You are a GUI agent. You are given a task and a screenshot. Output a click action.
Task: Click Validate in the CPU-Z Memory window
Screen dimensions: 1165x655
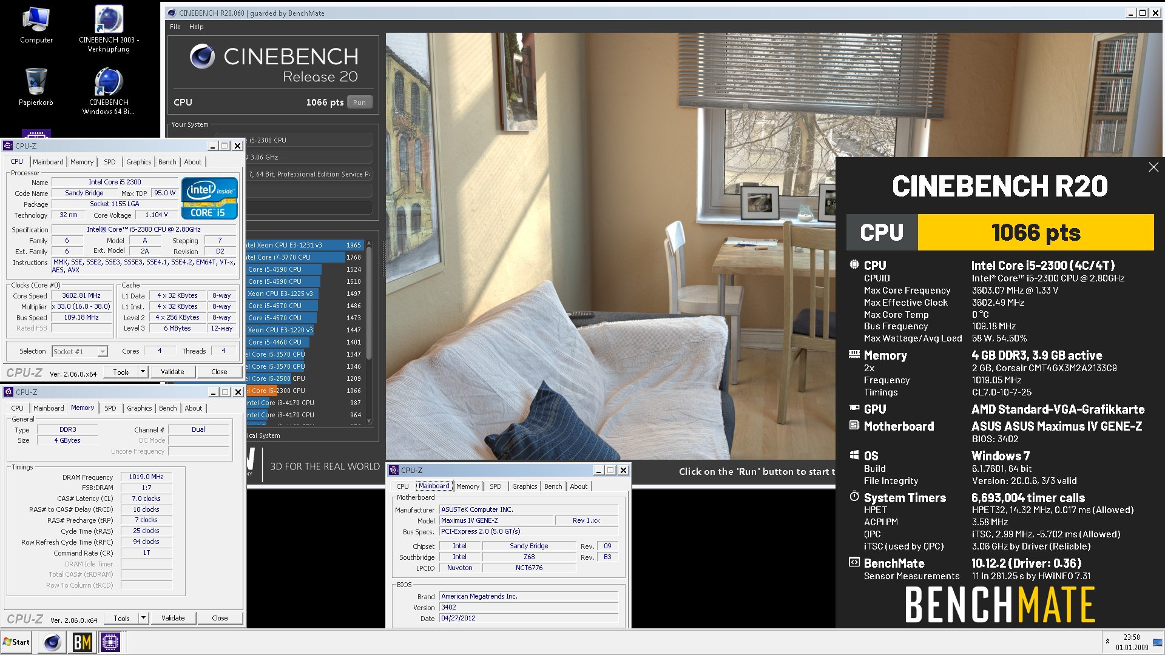point(173,618)
